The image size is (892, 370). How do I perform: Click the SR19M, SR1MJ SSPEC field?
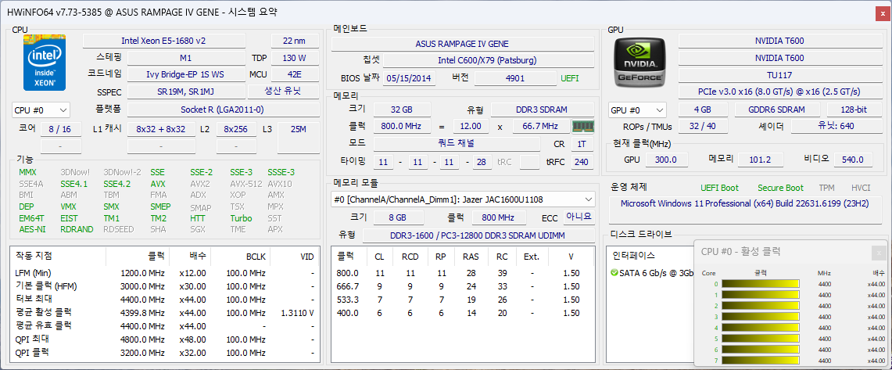coord(186,92)
